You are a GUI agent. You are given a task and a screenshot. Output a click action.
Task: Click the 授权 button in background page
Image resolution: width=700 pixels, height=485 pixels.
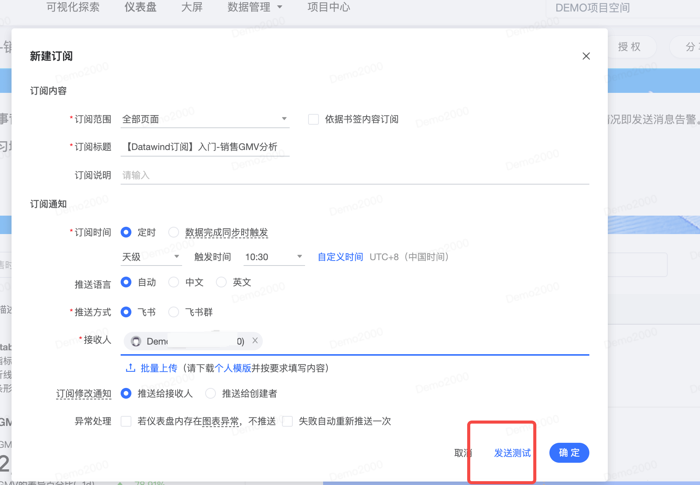click(x=629, y=47)
